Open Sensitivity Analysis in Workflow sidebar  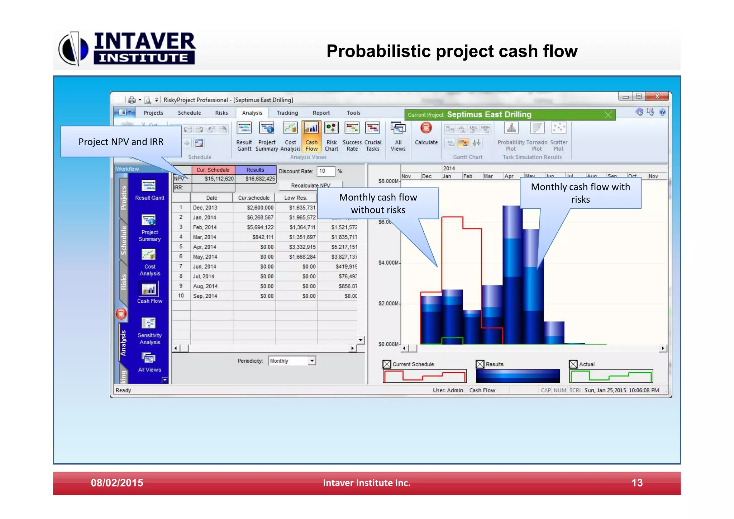(x=149, y=331)
